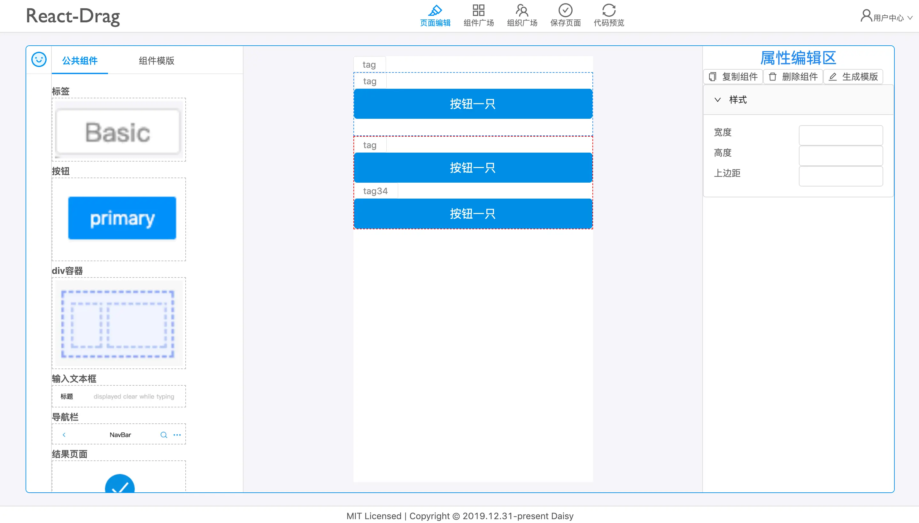
Task: Click the smiley face icon
Action: pyautogui.click(x=39, y=60)
